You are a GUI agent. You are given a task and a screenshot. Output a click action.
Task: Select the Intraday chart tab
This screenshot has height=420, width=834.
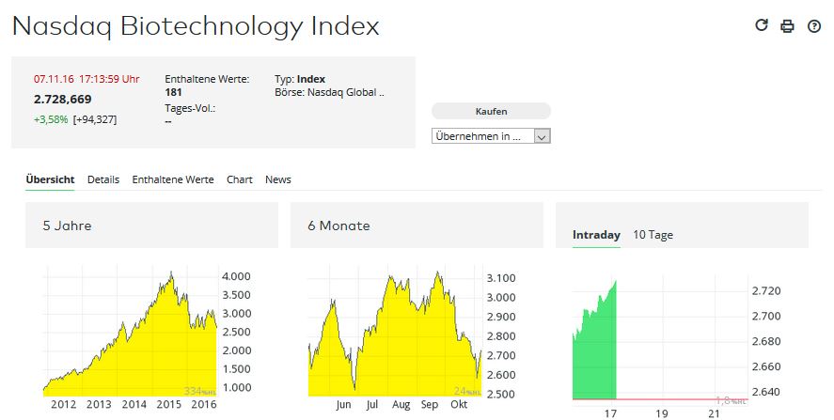click(596, 235)
